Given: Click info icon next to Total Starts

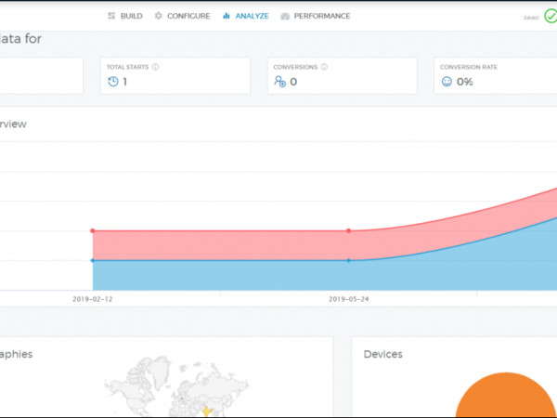Looking at the screenshot, I should click(155, 67).
